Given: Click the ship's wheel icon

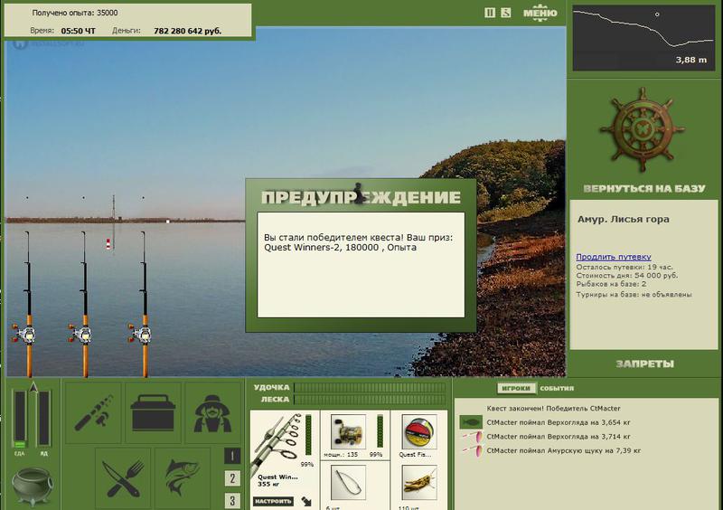Looking at the screenshot, I should (643, 129).
